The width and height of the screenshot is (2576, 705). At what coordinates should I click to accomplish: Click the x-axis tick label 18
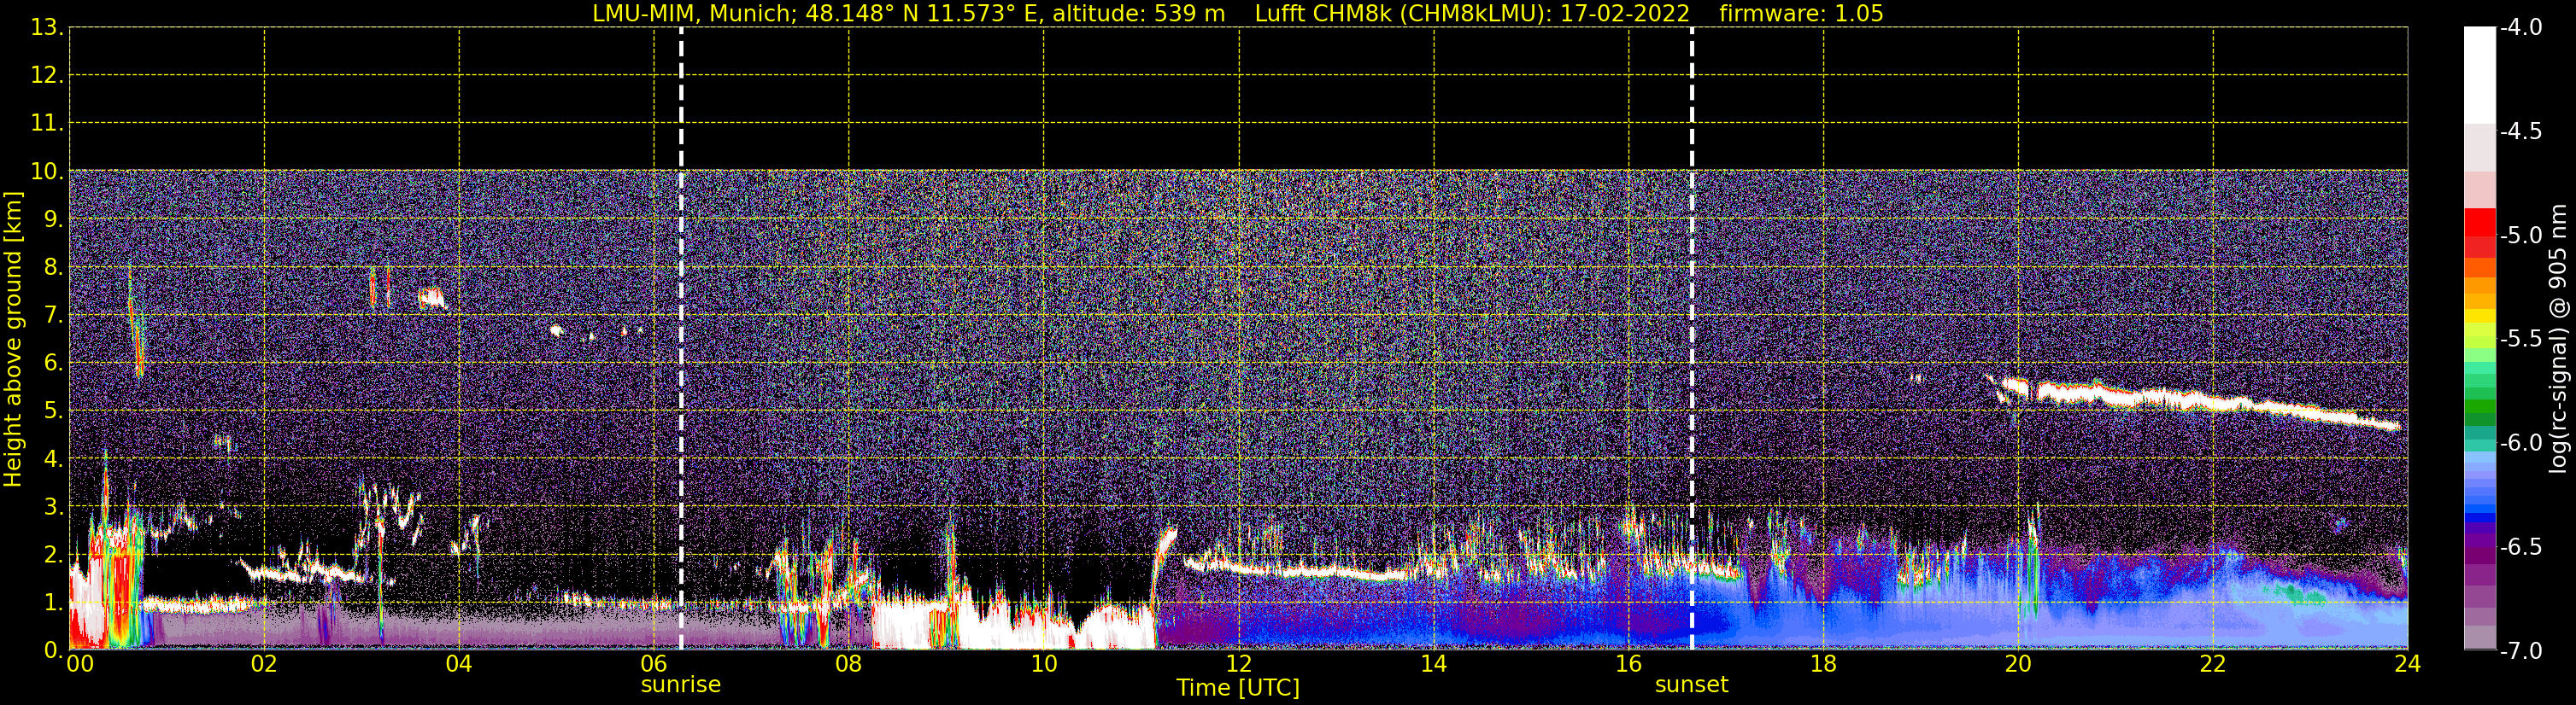coord(1823,664)
